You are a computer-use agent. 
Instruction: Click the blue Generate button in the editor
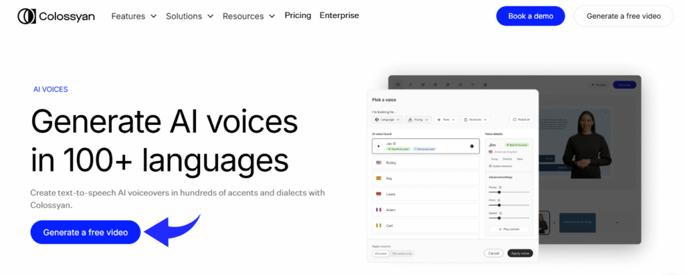(x=624, y=85)
